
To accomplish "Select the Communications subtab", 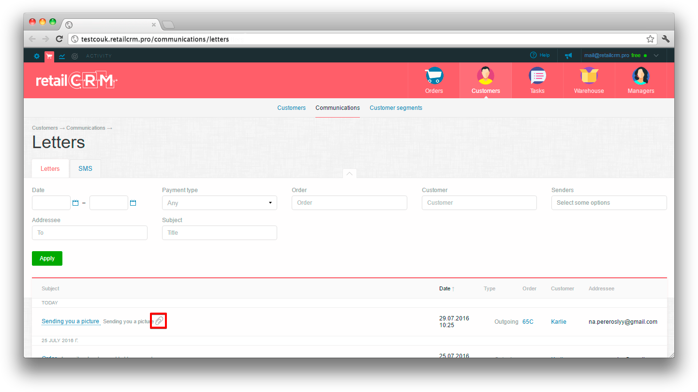I will [338, 108].
